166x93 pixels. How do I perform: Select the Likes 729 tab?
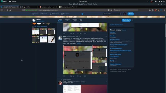[x=81, y=20]
